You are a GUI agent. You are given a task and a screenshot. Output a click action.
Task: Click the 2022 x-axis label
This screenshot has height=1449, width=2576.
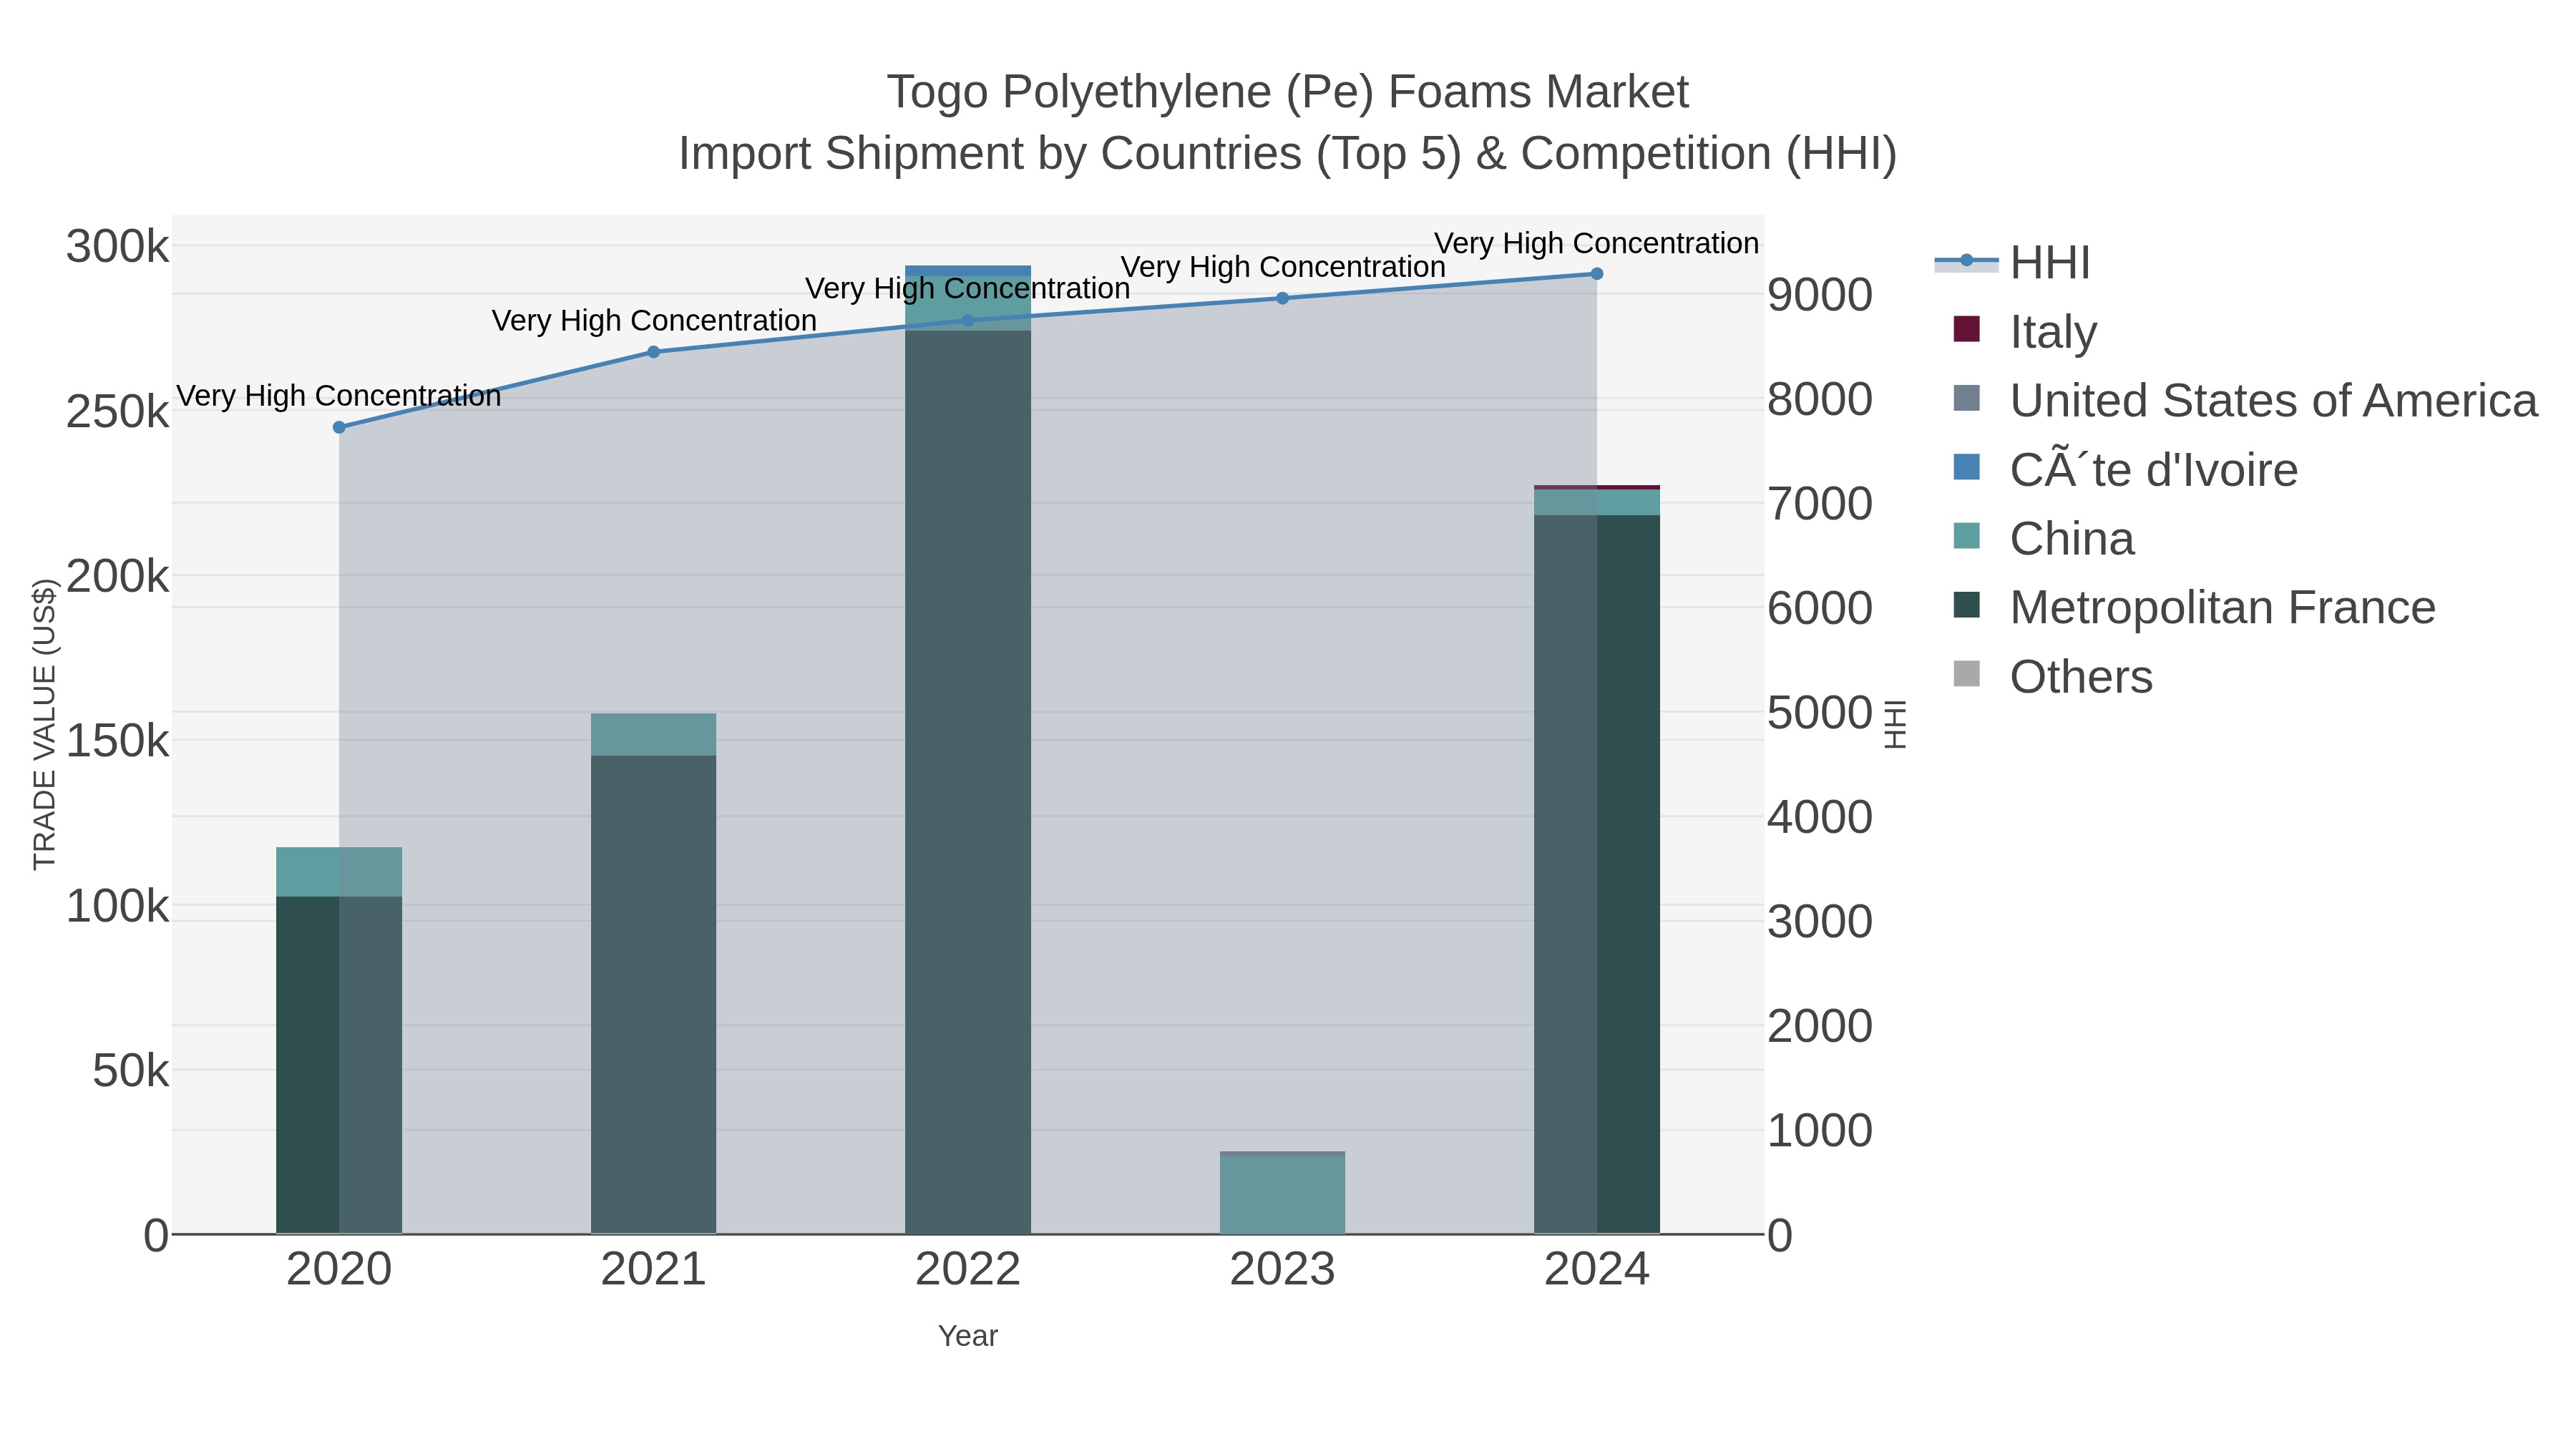point(968,1270)
